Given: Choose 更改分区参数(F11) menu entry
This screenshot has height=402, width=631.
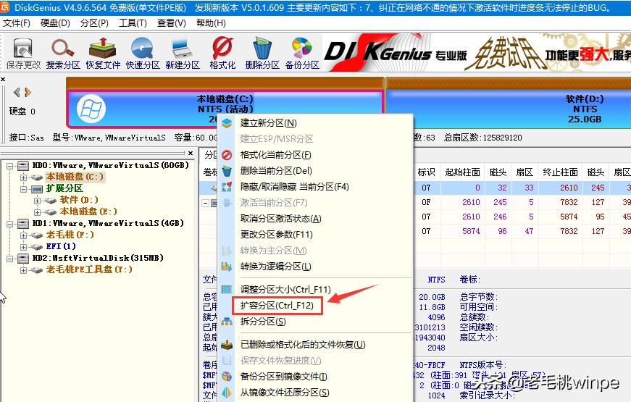Looking at the screenshot, I should (x=276, y=235).
